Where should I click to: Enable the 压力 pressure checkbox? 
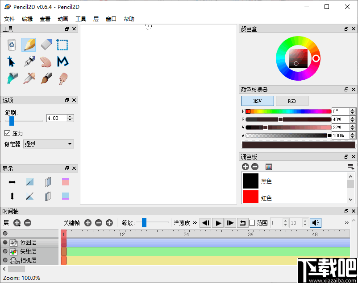8,133
